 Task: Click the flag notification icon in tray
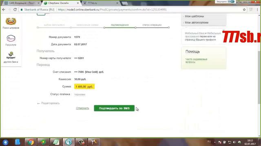click(x=219, y=142)
